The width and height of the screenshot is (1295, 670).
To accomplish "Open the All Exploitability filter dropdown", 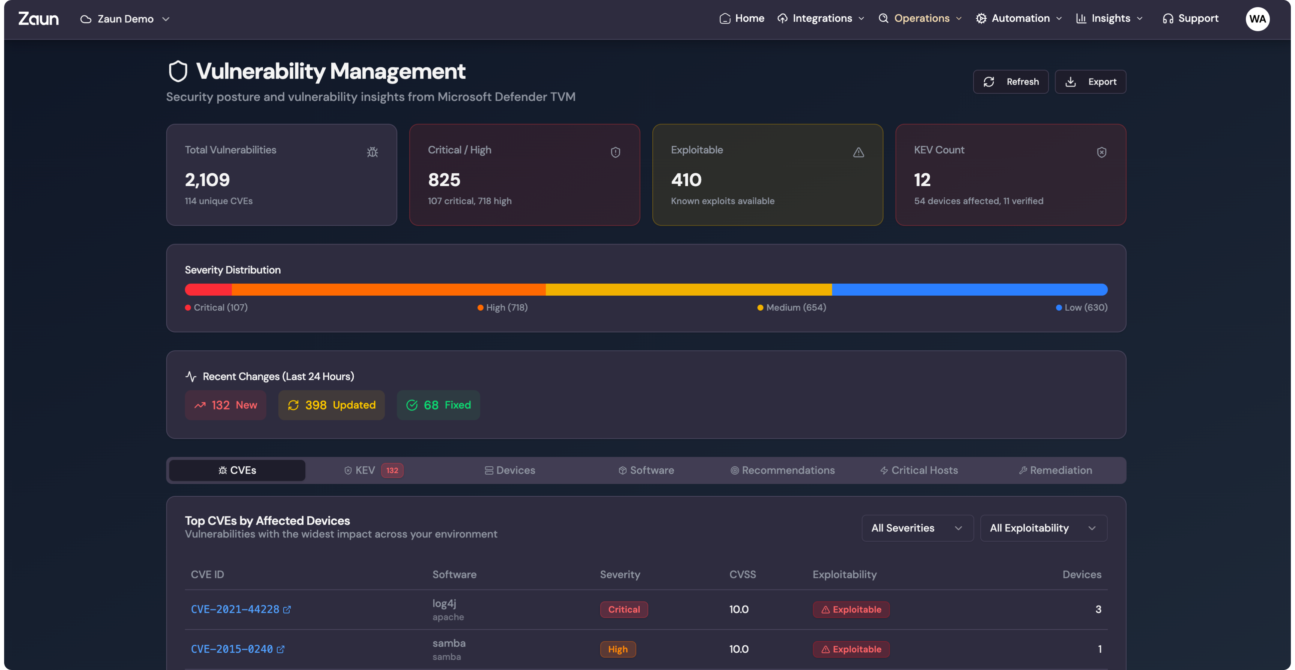I will tap(1043, 528).
